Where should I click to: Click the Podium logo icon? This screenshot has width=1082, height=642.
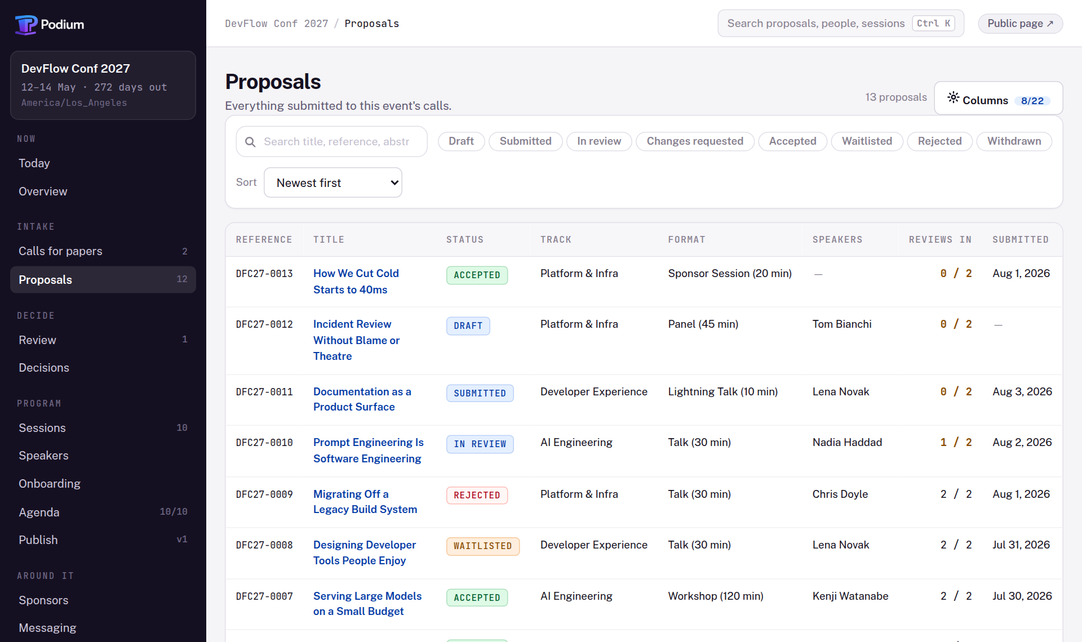pos(26,24)
